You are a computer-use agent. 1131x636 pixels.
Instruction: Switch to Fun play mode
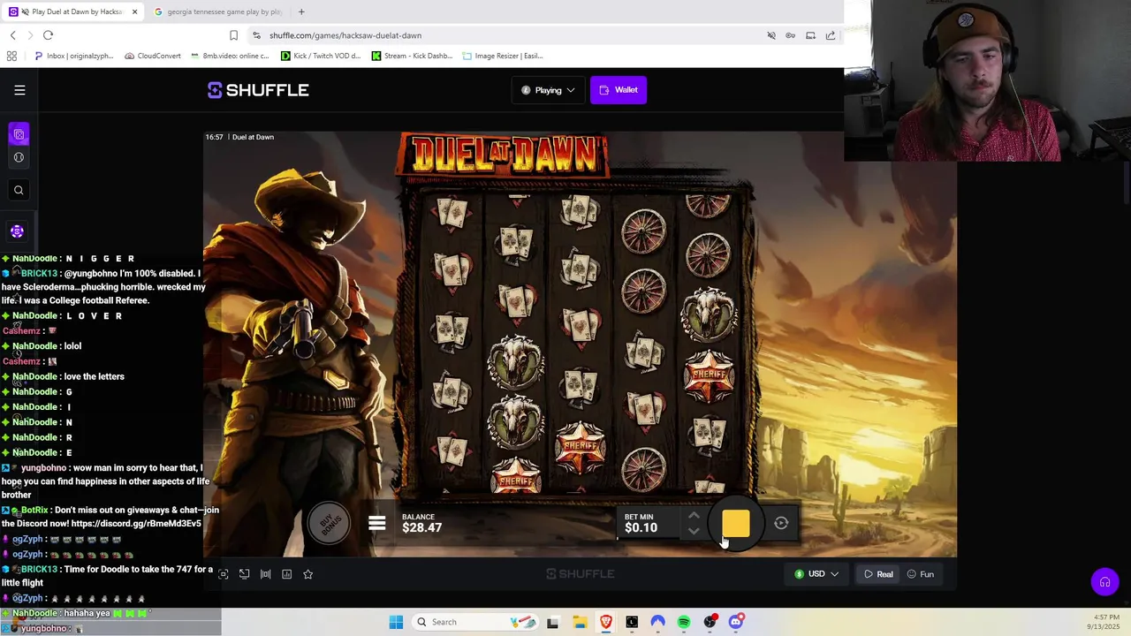pos(920,574)
